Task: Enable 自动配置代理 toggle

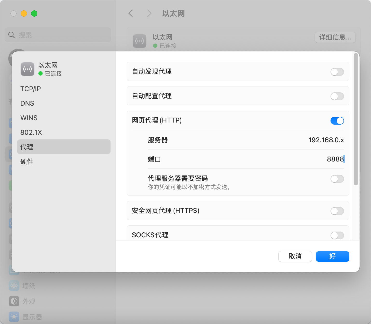Action: click(x=337, y=96)
